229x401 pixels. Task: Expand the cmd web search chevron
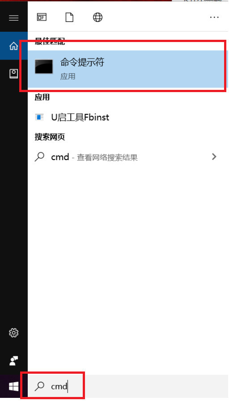click(214, 156)
